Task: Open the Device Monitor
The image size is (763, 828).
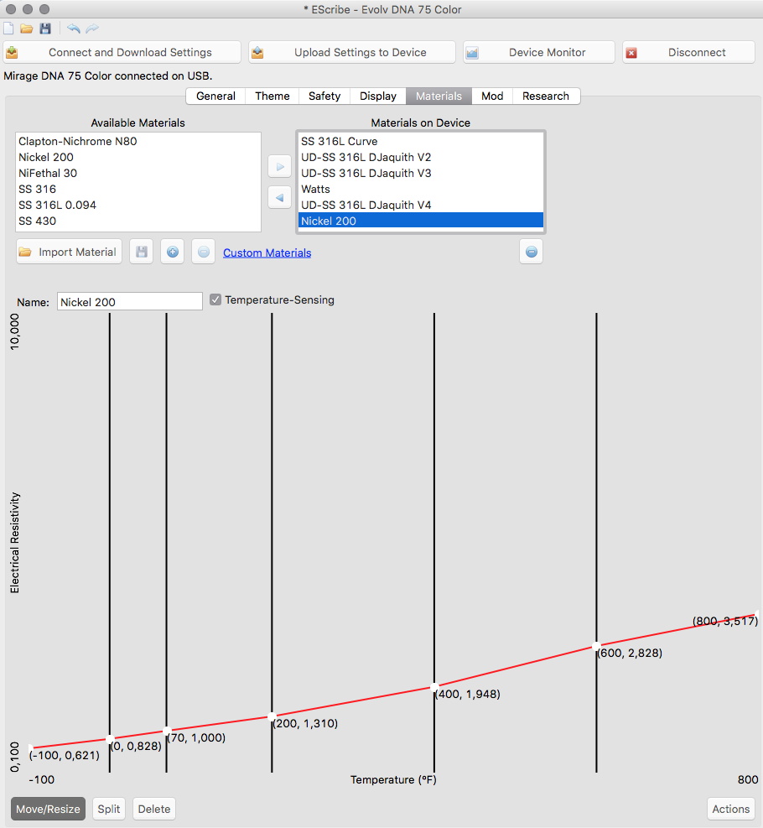Action: pos(538,52)
